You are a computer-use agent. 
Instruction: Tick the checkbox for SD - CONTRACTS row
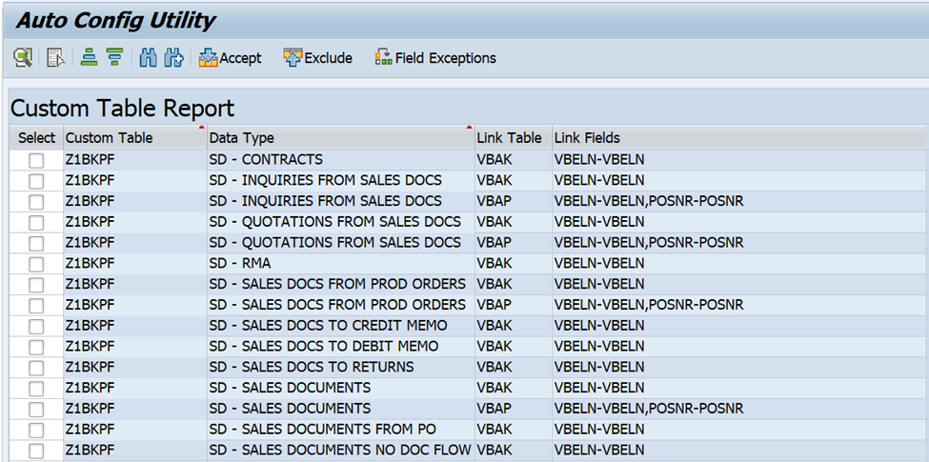[36, 160]
